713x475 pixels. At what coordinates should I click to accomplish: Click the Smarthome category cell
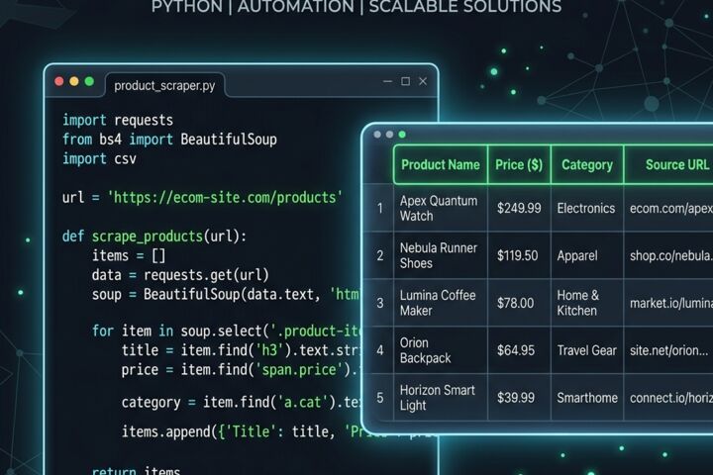[x=587, y=398]
